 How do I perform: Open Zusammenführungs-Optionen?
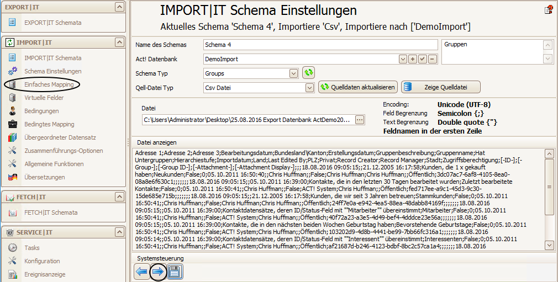pos(64,151)
